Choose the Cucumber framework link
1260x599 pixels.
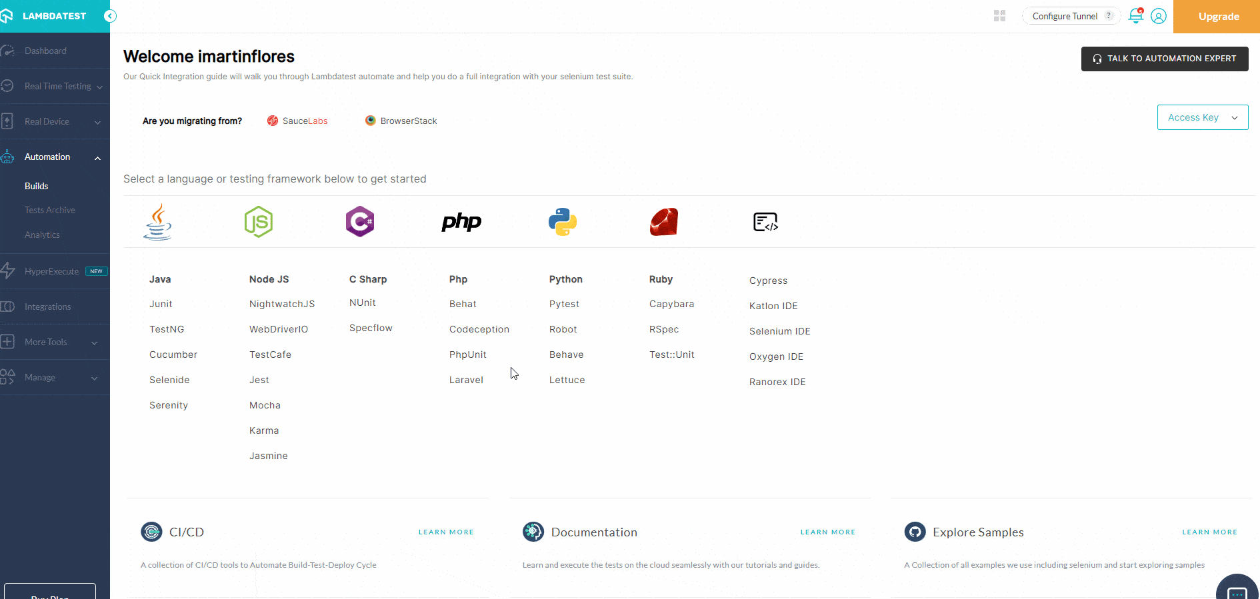coord(173,354)
